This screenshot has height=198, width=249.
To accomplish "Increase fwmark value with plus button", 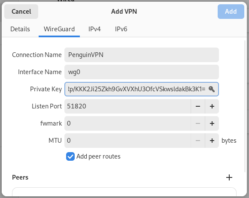I will (x=212, y=123).
